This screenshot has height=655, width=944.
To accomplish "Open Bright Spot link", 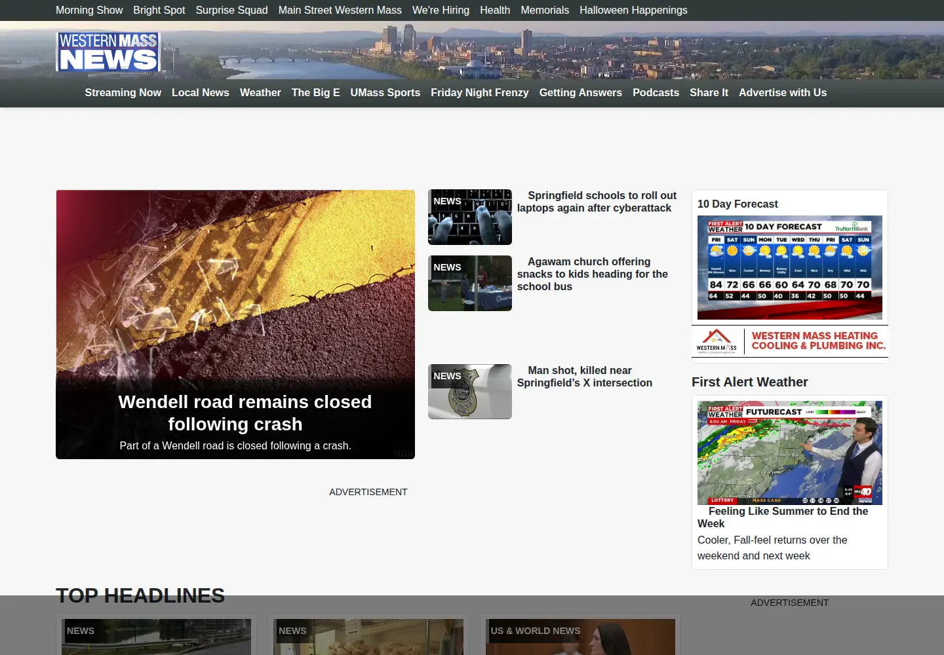I will coord(159,10).
